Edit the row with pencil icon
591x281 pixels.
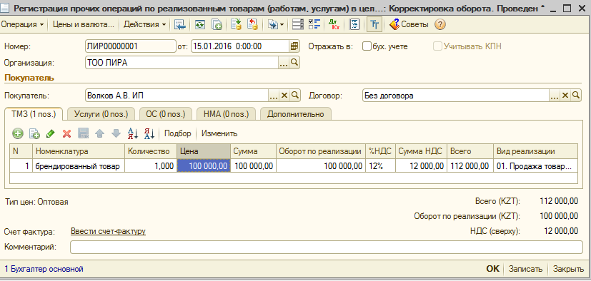pyautogui.click(x=51, y=133)
